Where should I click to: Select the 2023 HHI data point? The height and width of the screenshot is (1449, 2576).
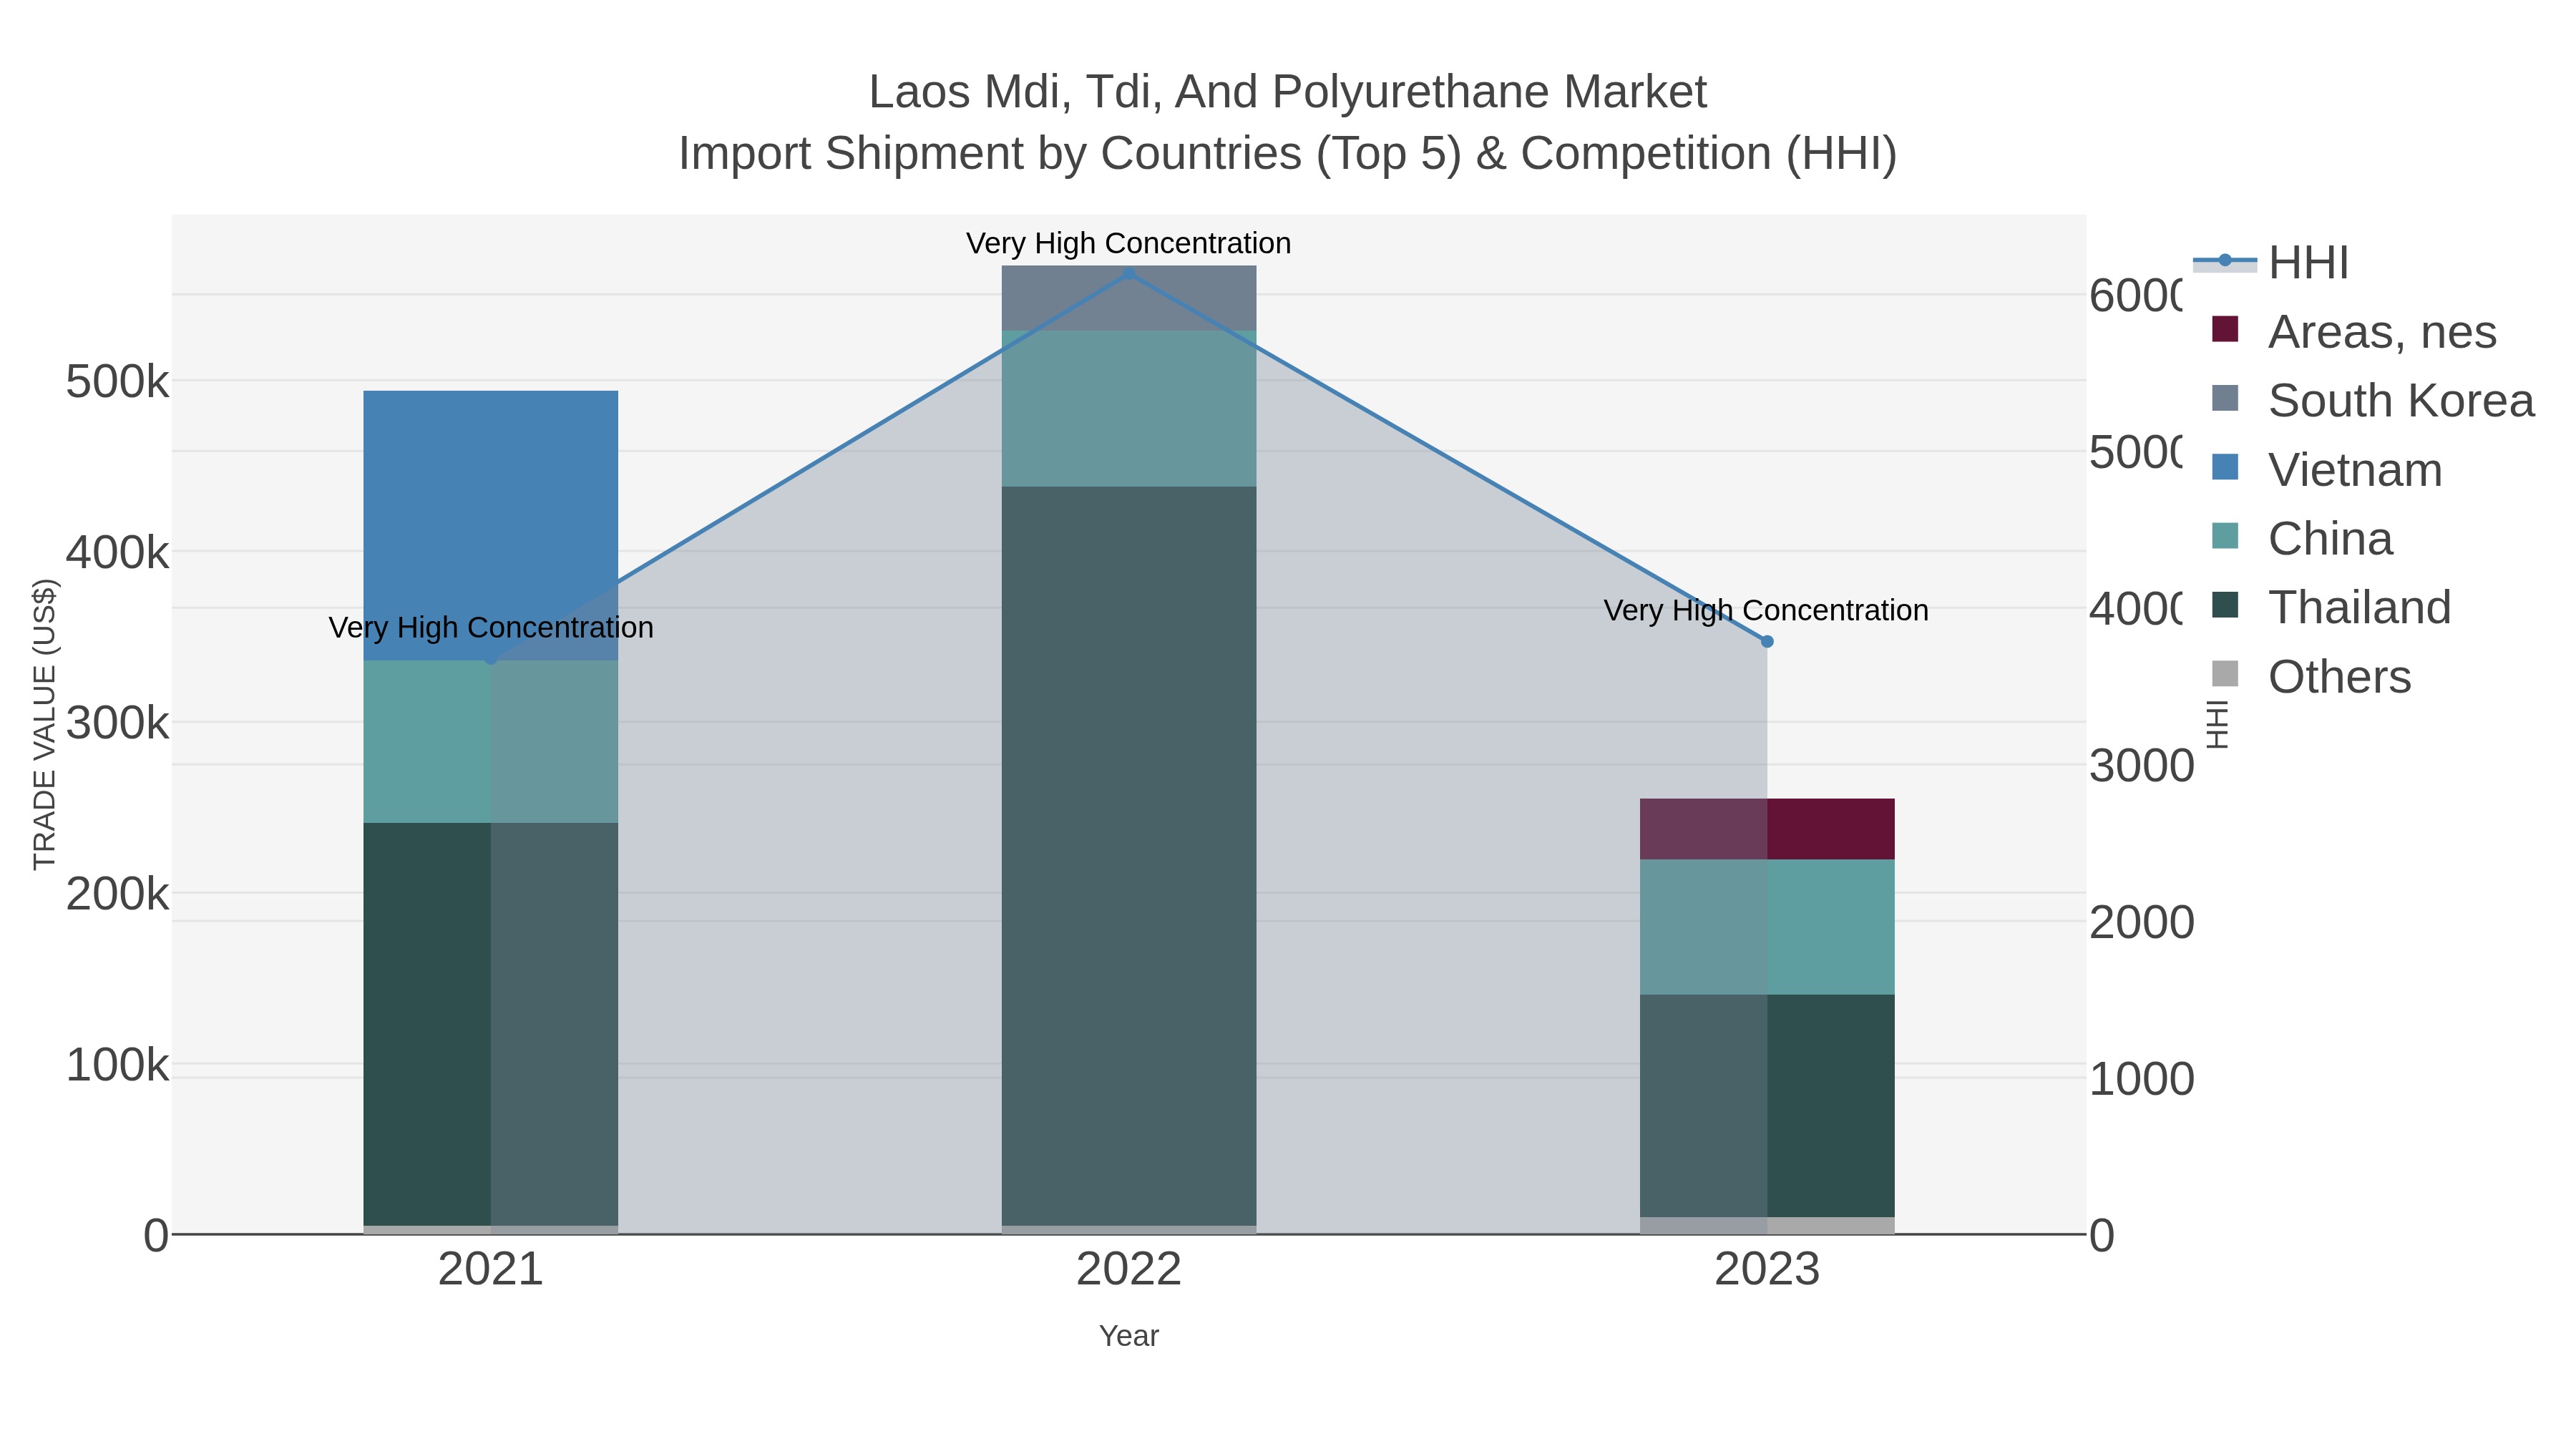pyautogui.click(x=1767, y=641)
